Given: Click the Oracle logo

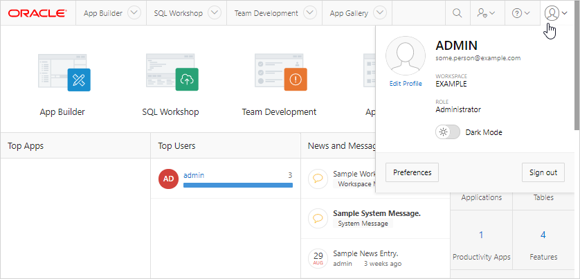Looking at the screenshot, I should coord(39,13).
